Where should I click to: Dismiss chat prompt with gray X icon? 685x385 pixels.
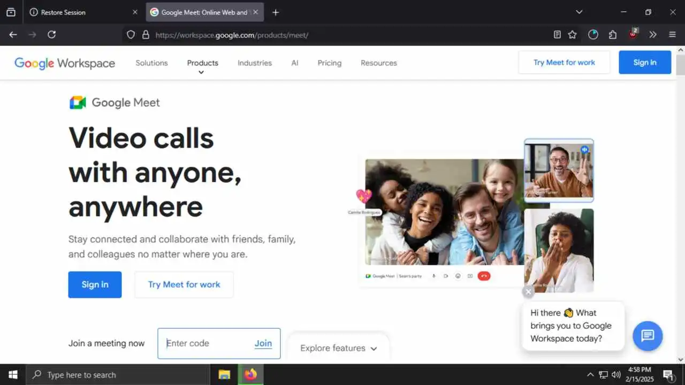[x=528, y=291]
